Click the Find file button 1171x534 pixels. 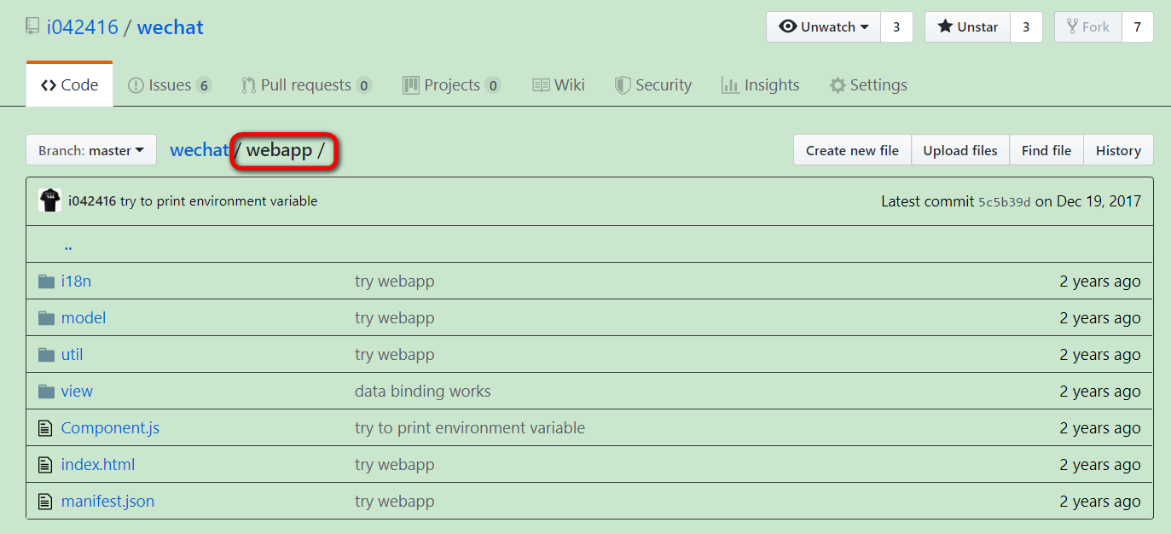(x=1046, y=150)
